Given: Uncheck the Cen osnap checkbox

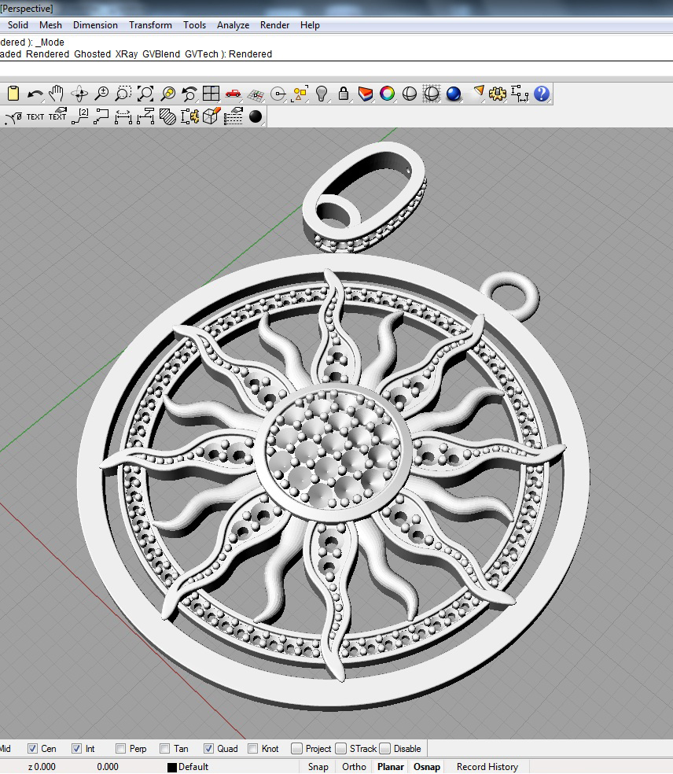Looking at the screenshot, I should click(32, 748).
